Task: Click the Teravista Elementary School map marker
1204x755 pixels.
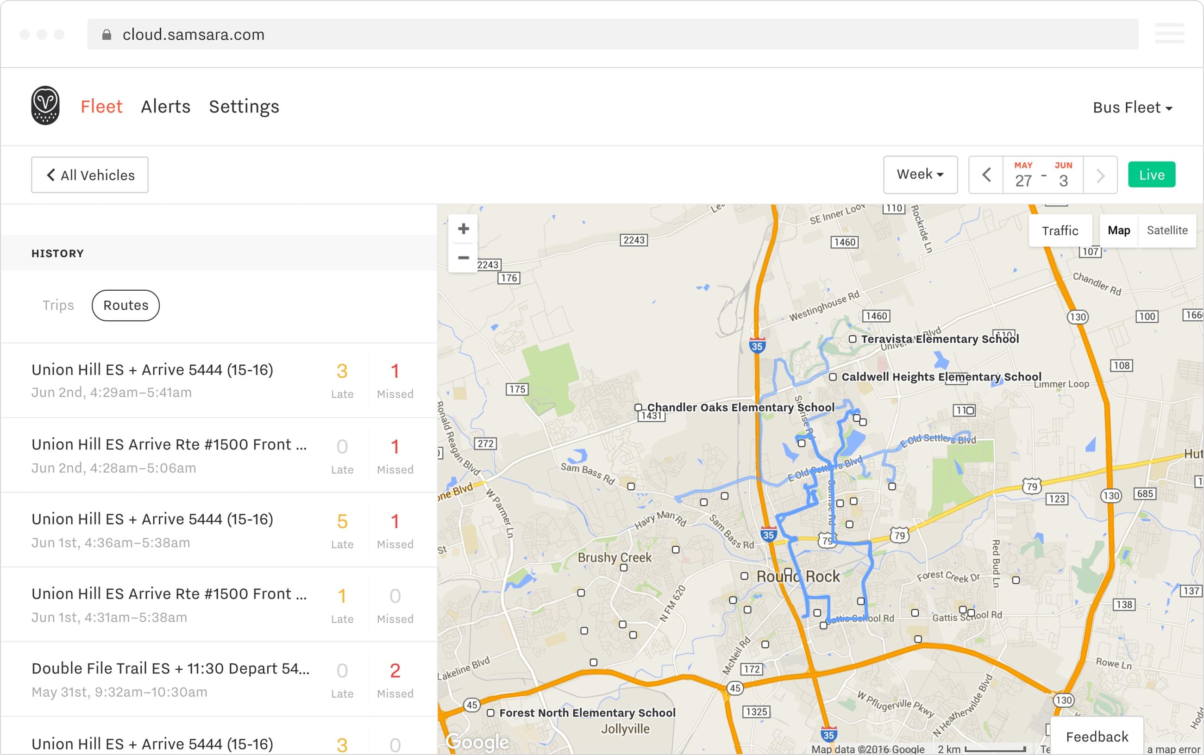Action: point(853,339)
